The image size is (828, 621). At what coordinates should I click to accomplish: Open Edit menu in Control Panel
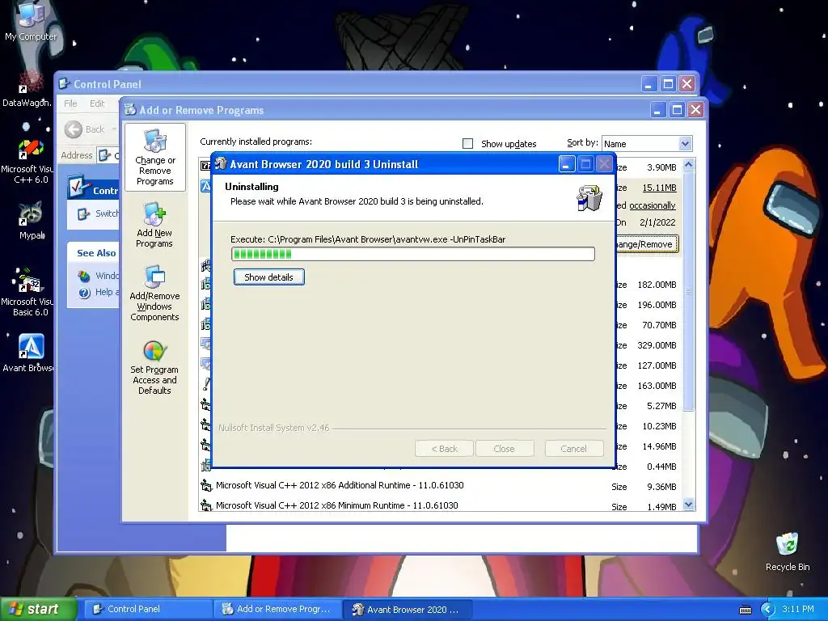tap(97, 103)
